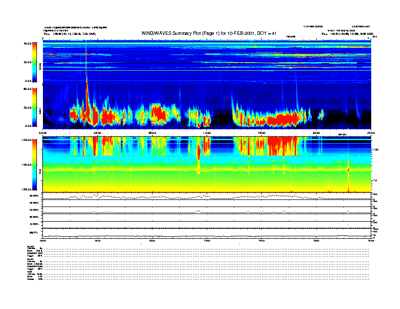Click the TNR header in the status table

[29, 272]
